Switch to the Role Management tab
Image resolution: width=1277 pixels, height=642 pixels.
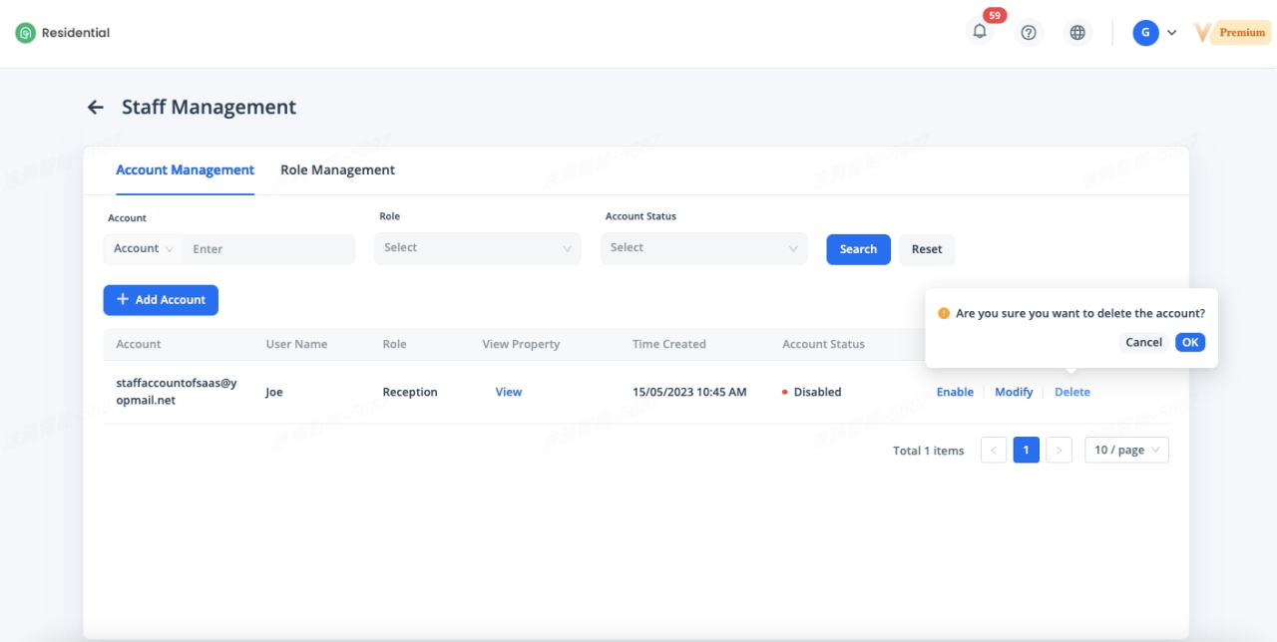pyautogui.click(x=337, y=170)
